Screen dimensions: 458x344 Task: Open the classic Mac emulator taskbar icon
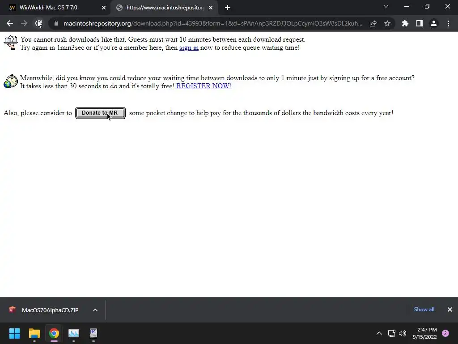click(93, 333)
